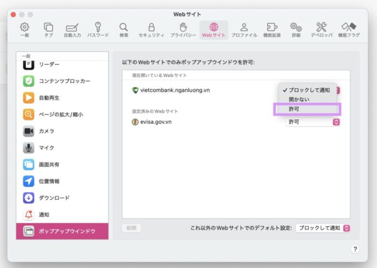Open the default setting ブロックして通知 dropdown
Viewport: 377px width, 268px height.
tap(323, 228)
